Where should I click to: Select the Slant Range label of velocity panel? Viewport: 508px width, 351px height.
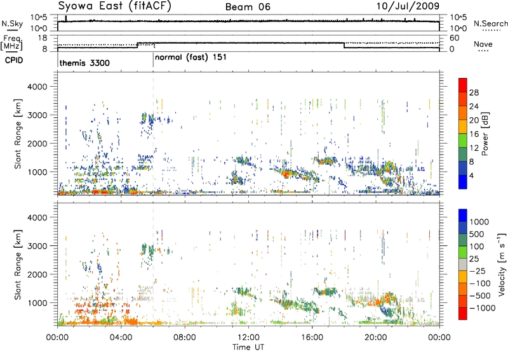point(18,265)
